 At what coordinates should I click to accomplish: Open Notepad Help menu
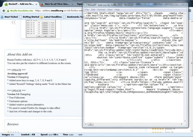[117, 10]
